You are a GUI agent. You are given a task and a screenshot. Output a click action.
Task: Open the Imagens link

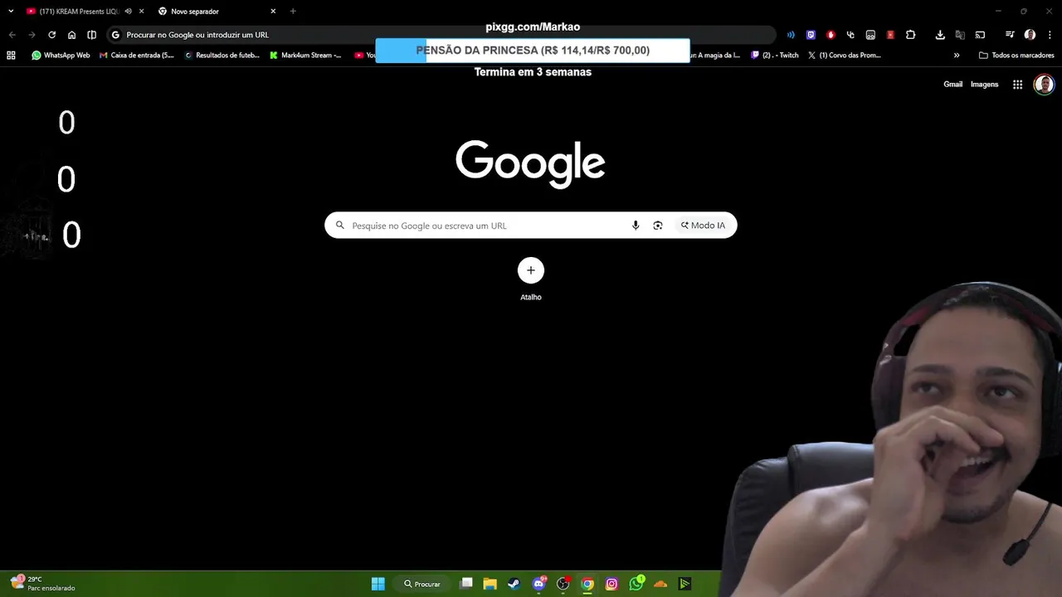(985, 85)
